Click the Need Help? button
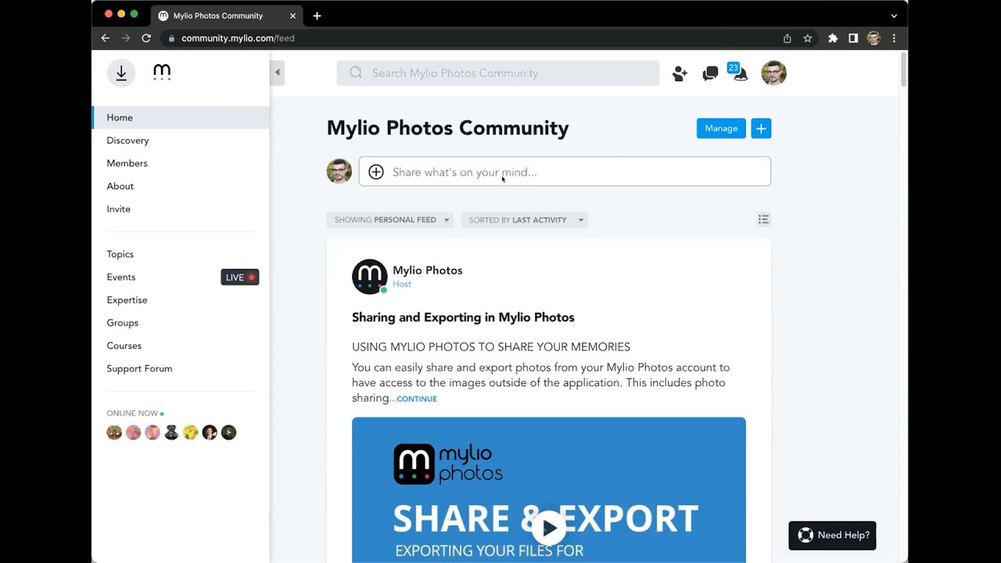This screenshot has height=563, width=1001. 832,536
